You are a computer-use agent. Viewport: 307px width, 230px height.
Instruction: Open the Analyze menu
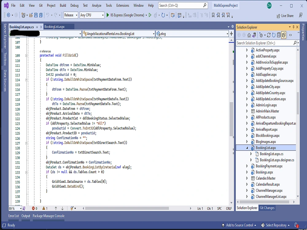(x=97, y=6)
